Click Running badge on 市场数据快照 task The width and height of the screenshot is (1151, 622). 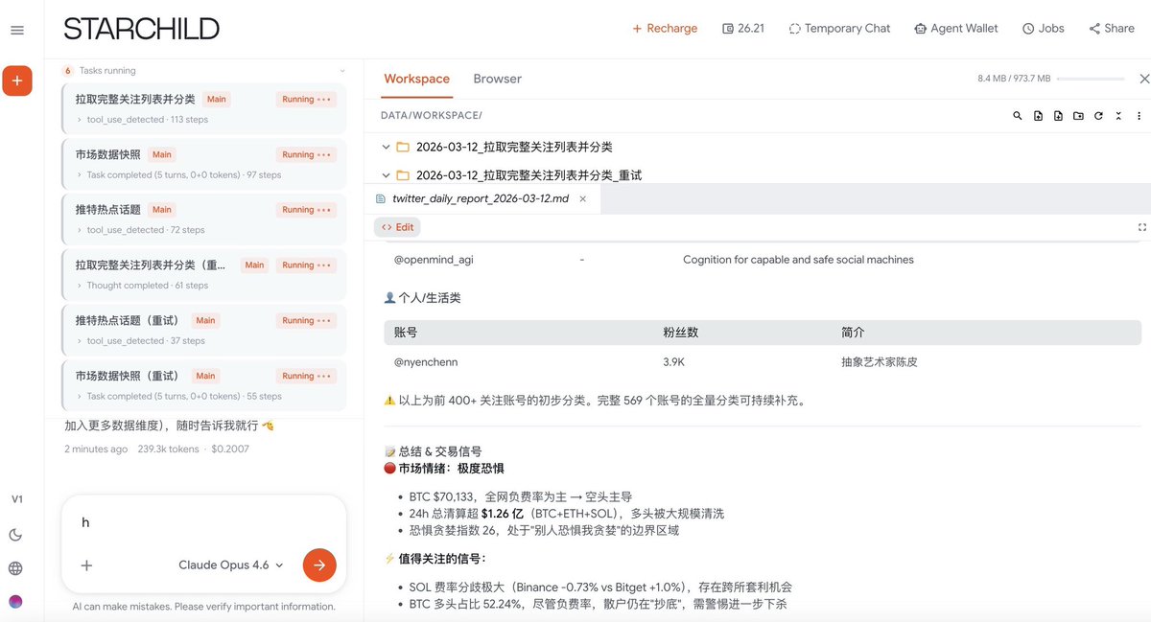click(x=306, y=154)
